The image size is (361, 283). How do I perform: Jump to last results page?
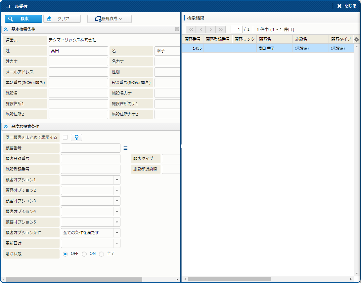click(221, 29)
